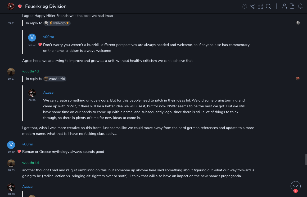The width and height of the screenshot is (307, 197).
Task: Click wuuthr4d's avatar above the 10:23 timestamp
Action: 11,163
